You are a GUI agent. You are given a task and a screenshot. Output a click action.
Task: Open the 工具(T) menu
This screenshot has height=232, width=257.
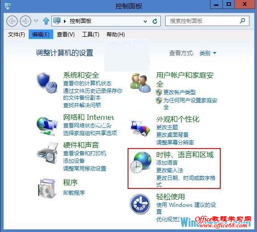coord(90,35)
